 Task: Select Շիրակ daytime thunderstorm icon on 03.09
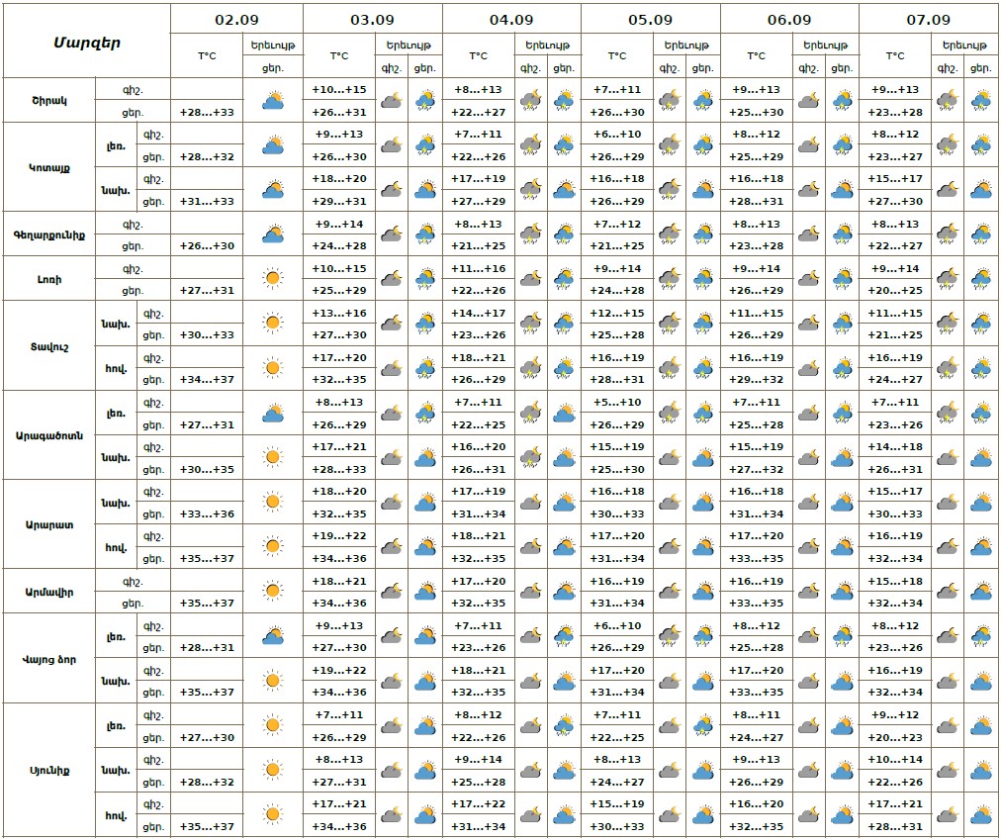(425, 100)
